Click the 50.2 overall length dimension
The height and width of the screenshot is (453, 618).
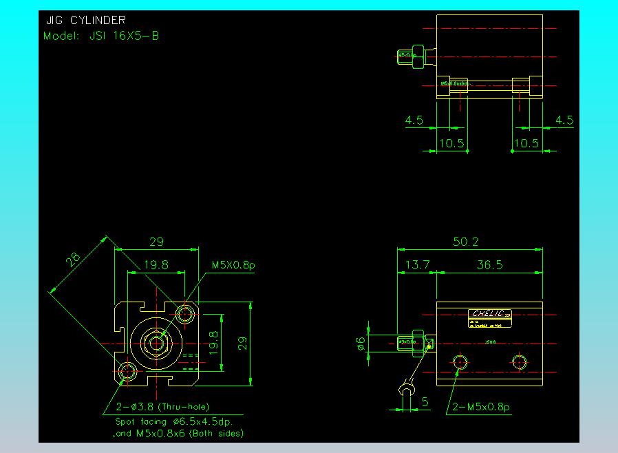tap(465, 242)
